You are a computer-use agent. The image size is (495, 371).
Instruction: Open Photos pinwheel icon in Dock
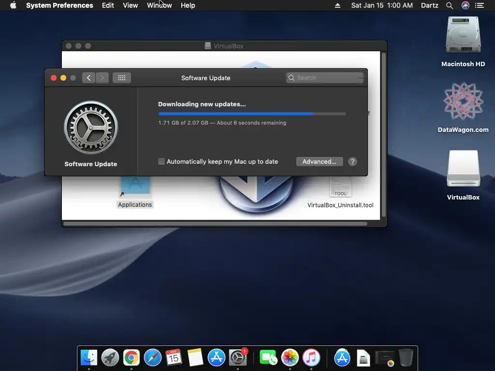pos(290,357)
